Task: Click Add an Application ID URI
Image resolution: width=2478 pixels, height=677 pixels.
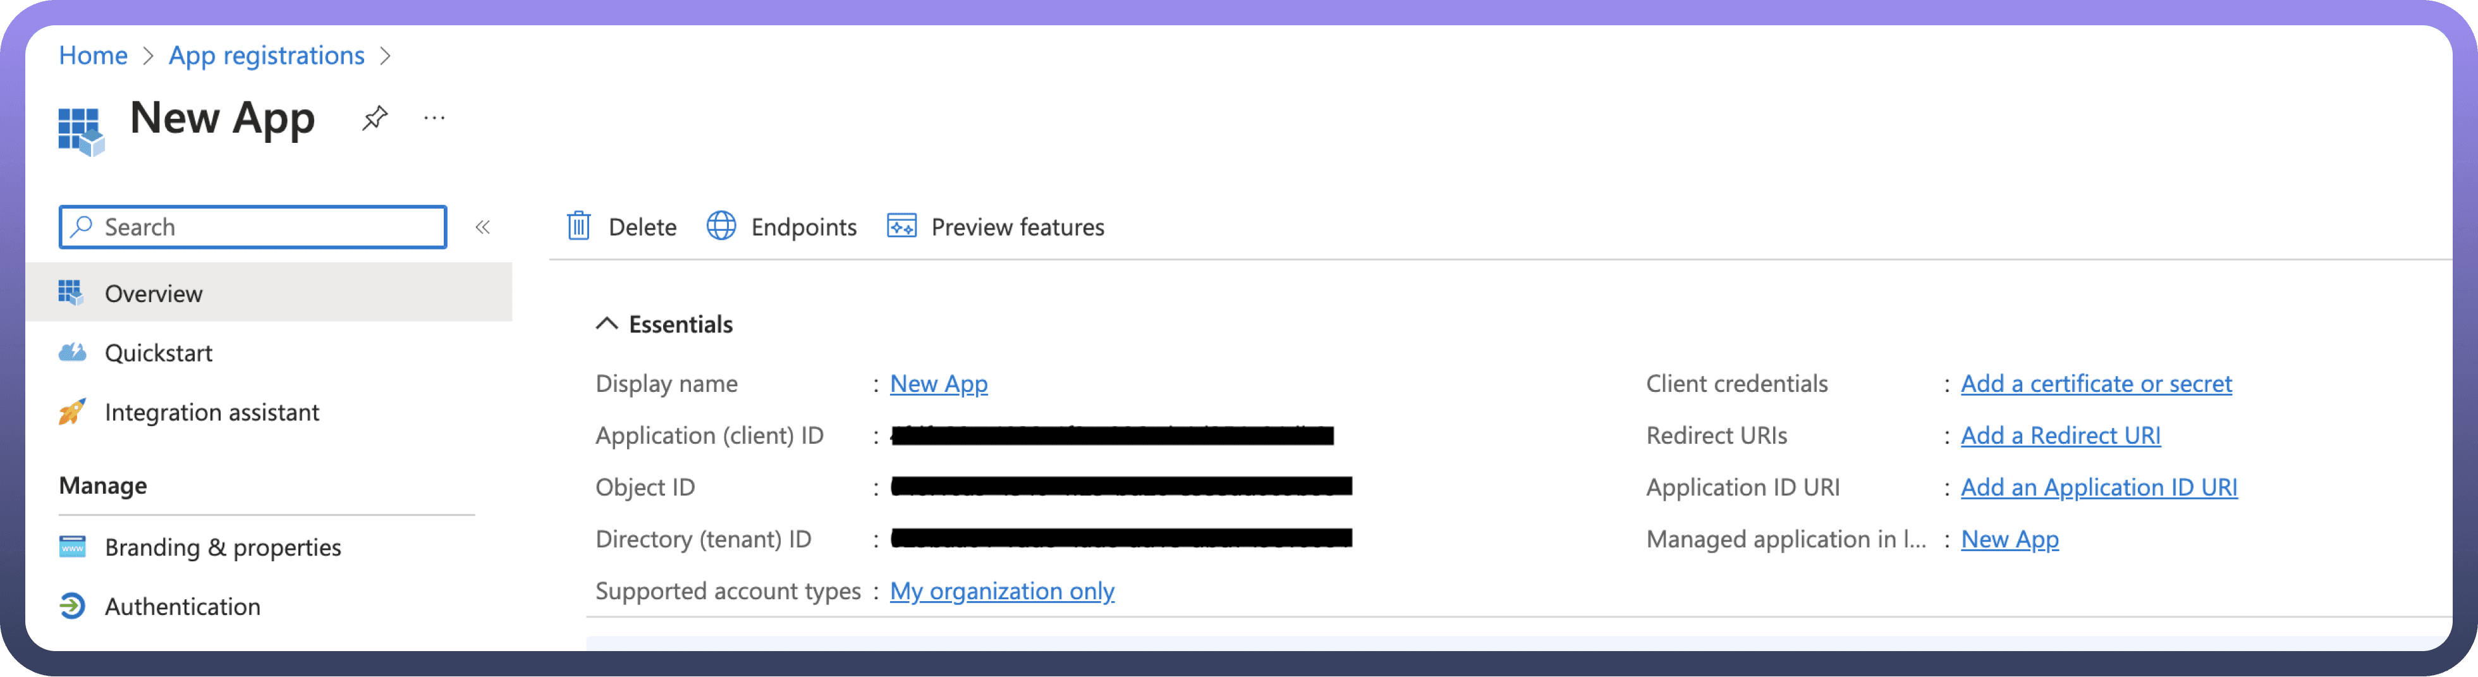Action: click(2098, 487)
